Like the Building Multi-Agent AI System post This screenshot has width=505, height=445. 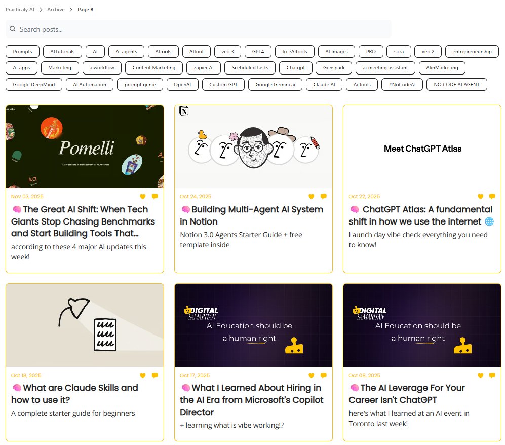(x=312, y=196)
